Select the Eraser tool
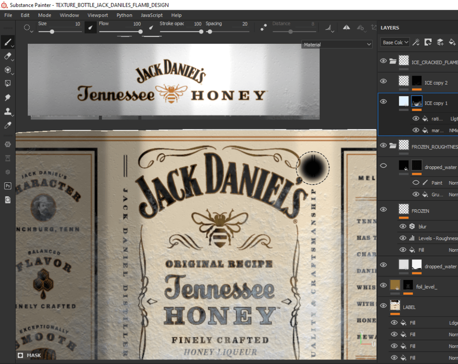 pyautogui.click(x=7, y=56)
